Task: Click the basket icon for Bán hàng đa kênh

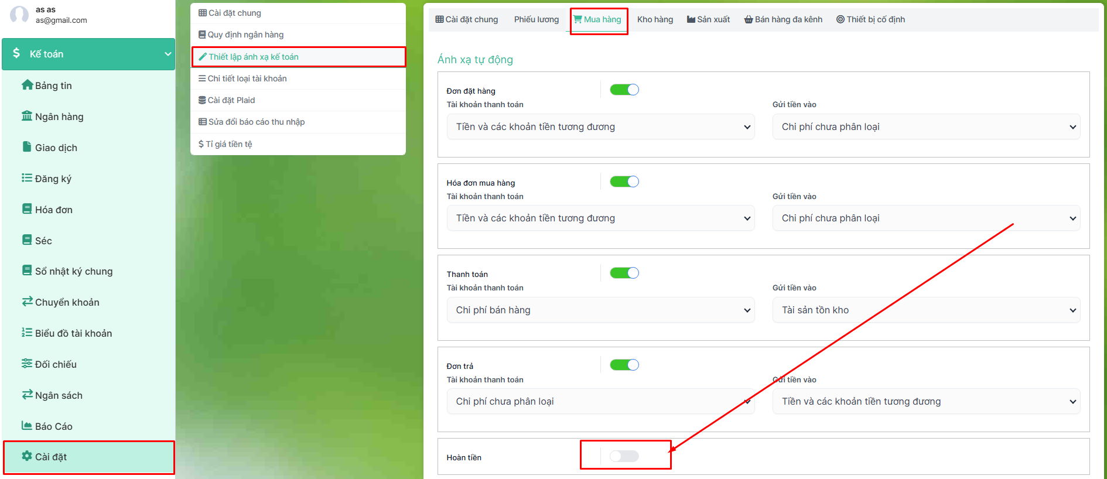Action: pyautogui.click(x=749, y=19)
